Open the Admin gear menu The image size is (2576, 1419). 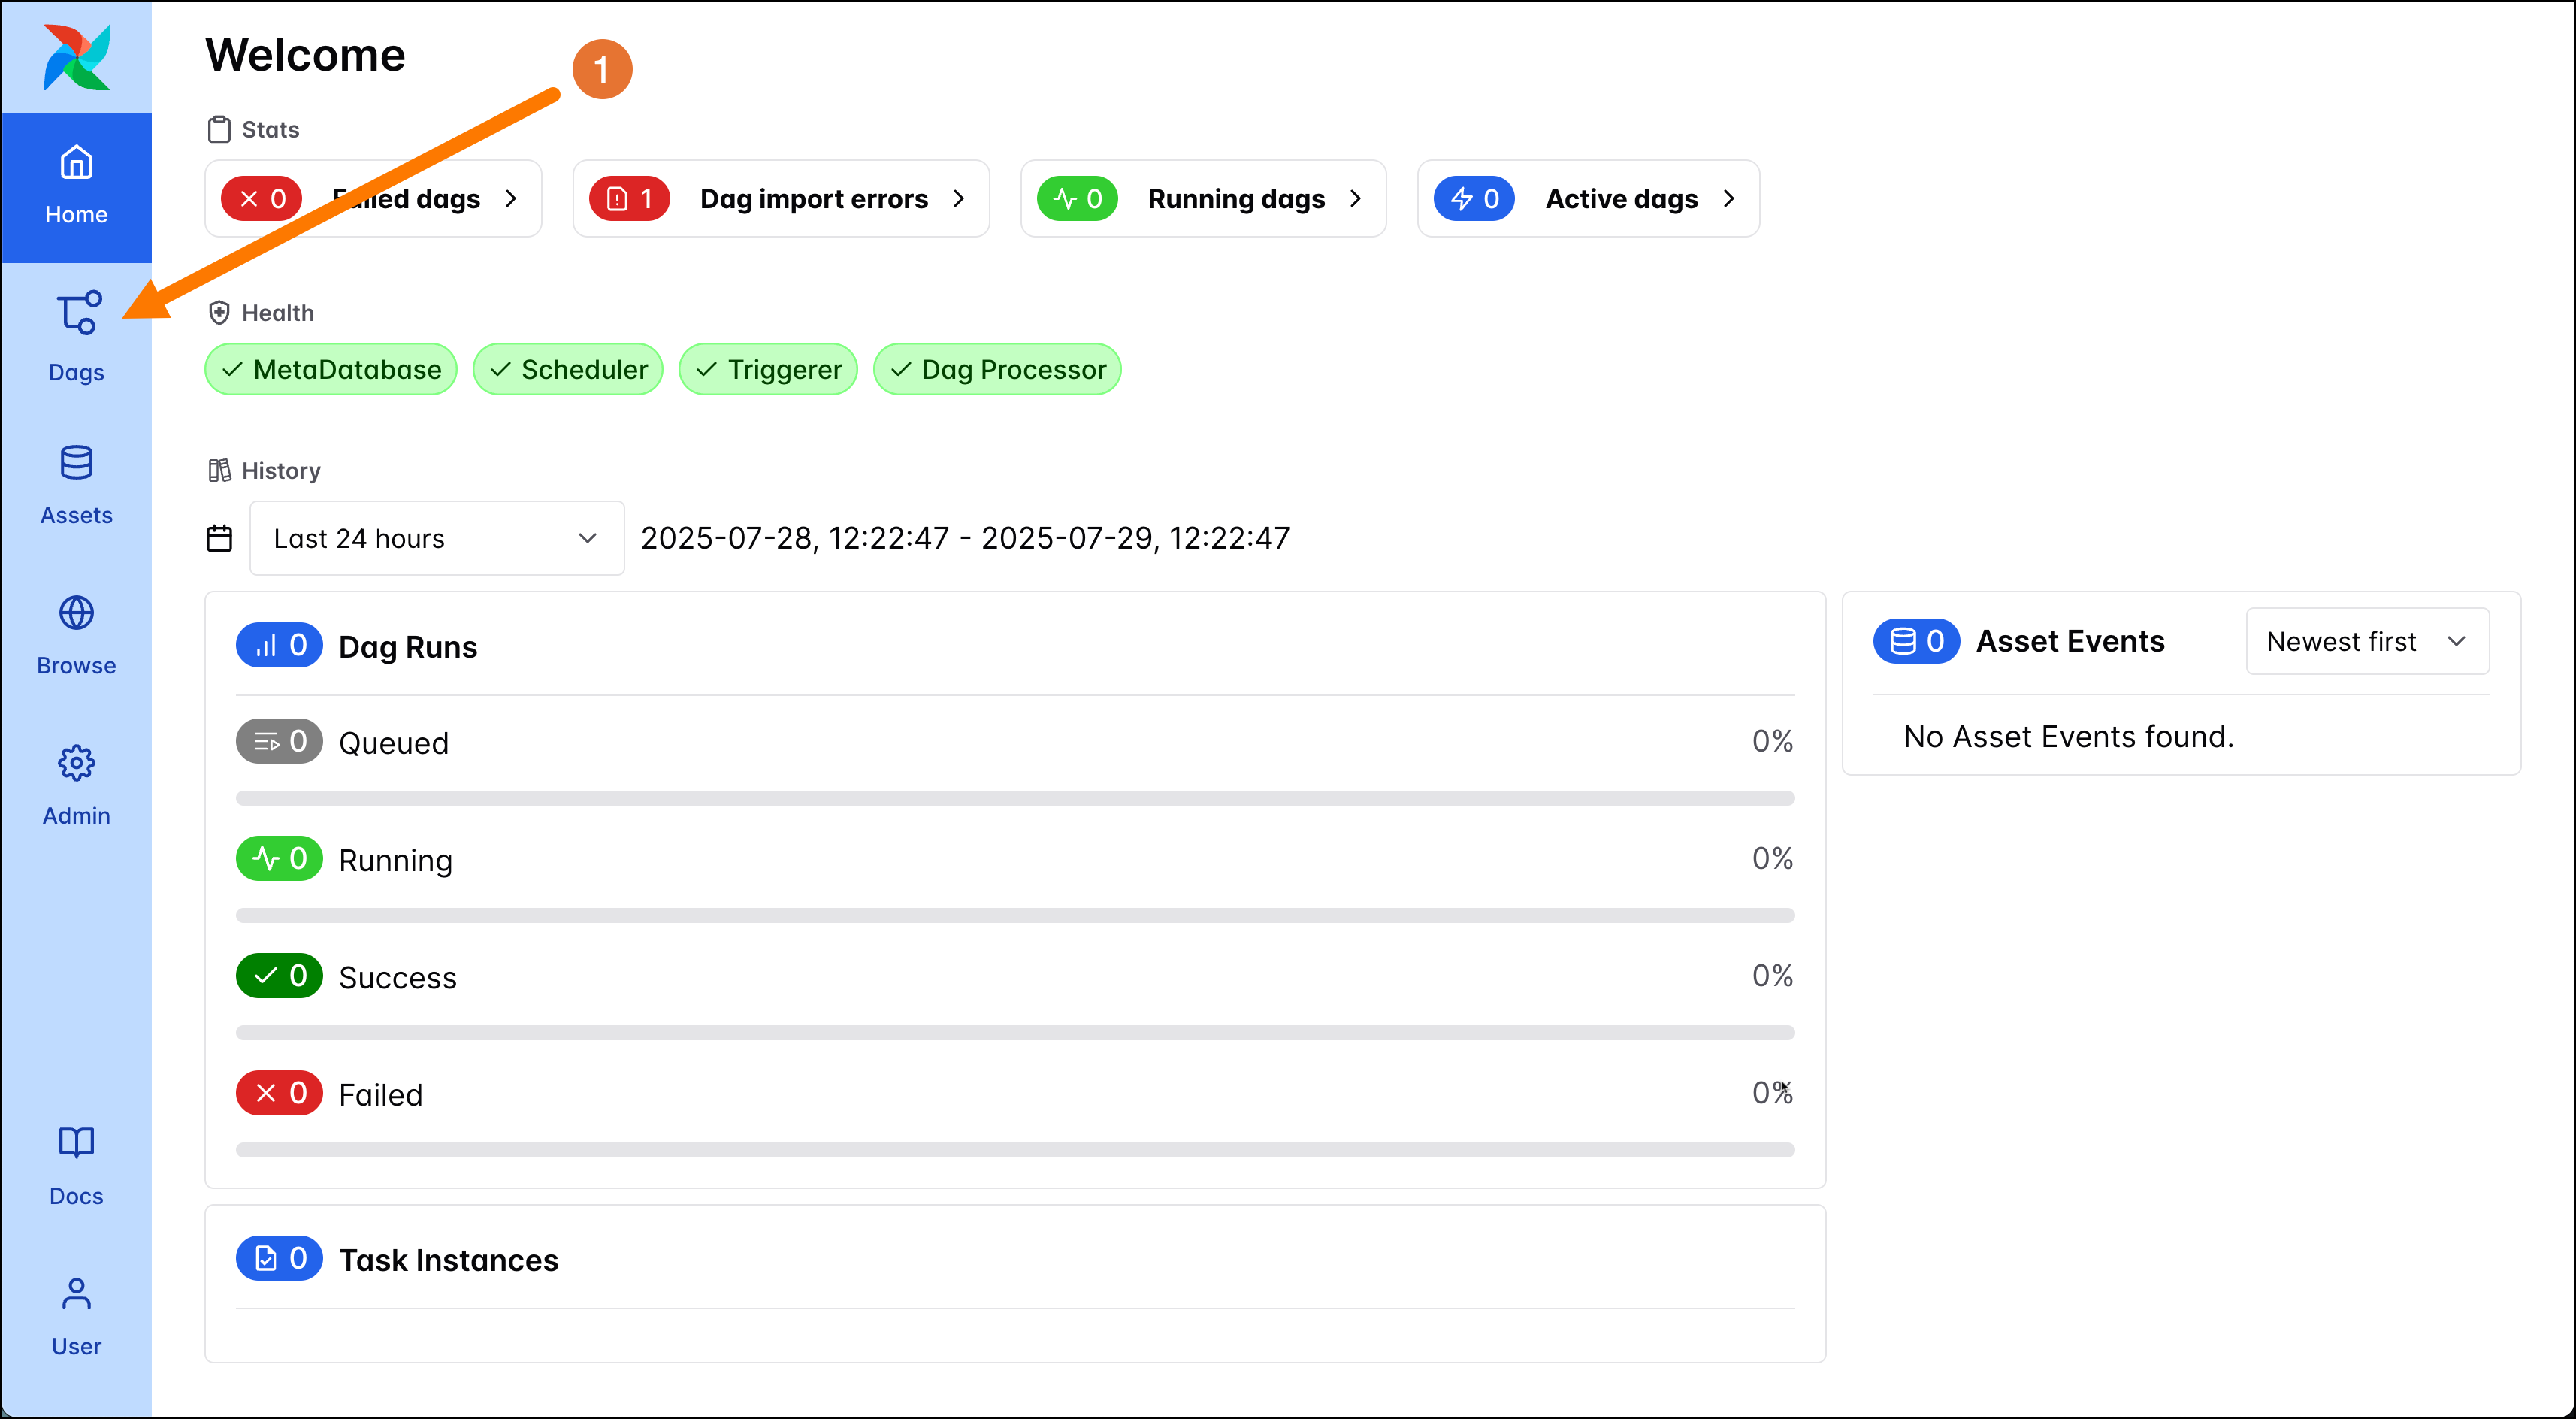pos(76,785)
